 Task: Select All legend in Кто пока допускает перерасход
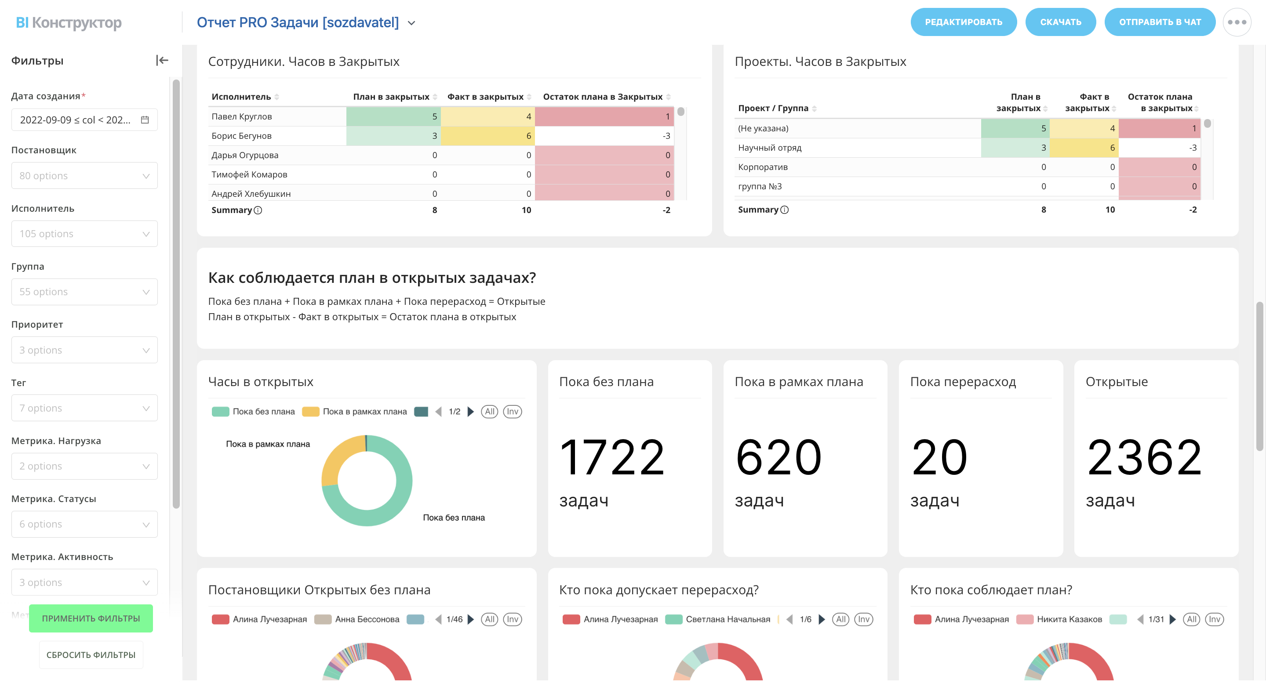[x=840, y=619]
